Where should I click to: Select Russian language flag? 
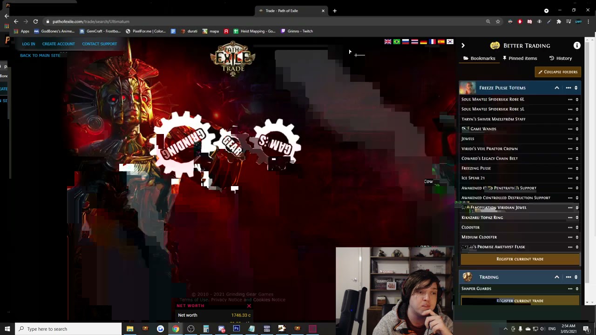(406, 42)
